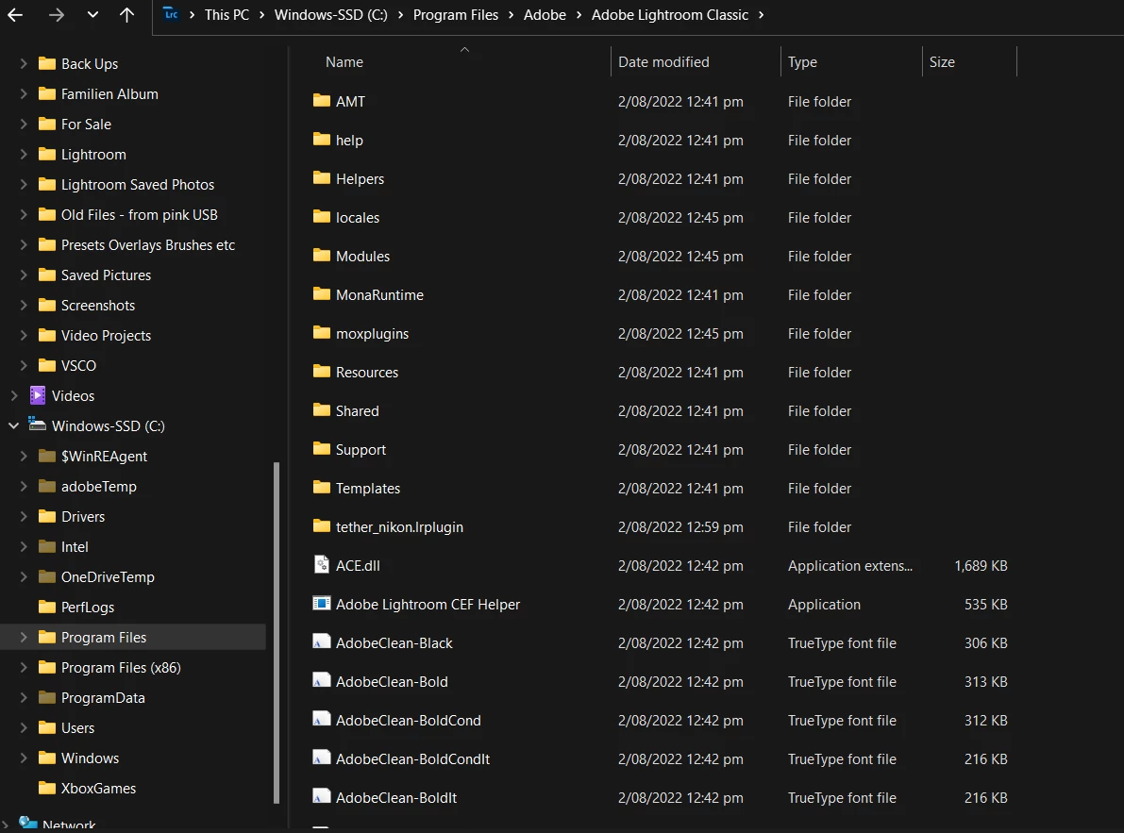Select the Templates folder icon
The height and width of the screenshot is (833, 1124).
(x=322, y=487)
